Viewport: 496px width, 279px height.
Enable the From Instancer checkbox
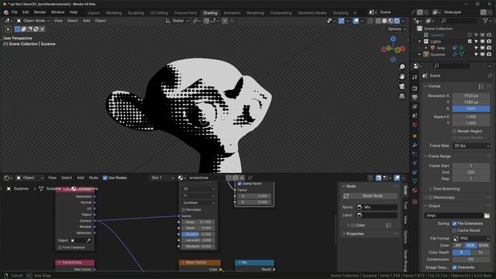point(60,247)
